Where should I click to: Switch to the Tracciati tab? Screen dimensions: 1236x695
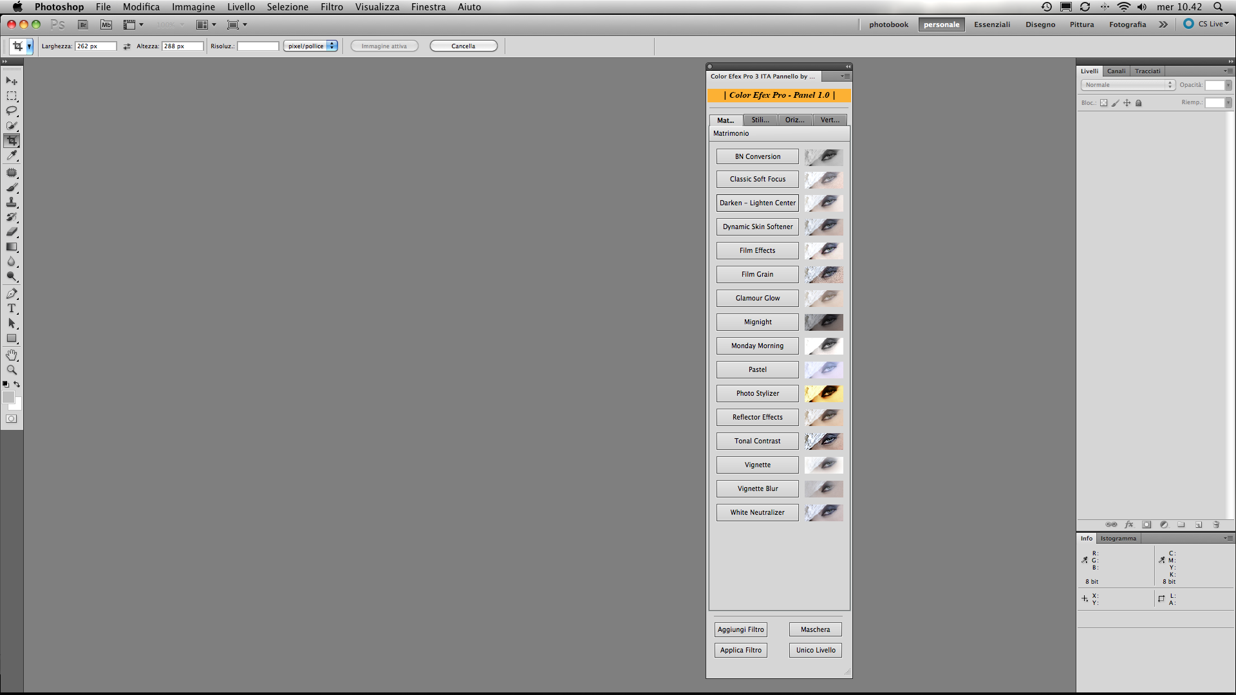[x=1148, y=71]
